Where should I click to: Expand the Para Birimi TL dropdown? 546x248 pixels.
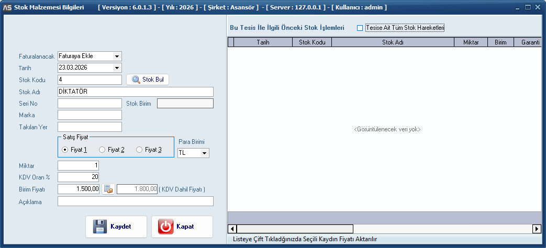coord(204,153)
